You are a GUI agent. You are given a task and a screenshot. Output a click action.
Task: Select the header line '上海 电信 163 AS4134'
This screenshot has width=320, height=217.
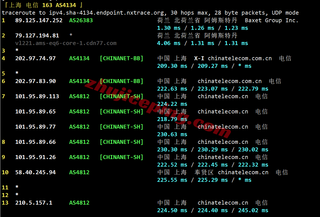coord(43,5)
